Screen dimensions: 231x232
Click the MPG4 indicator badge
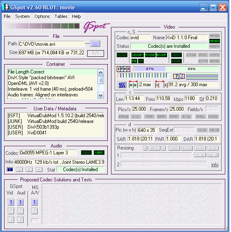coord(214,41)
